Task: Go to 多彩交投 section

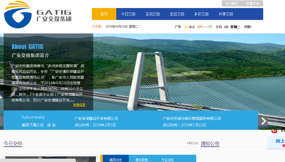Action: (x=201, y=14)
